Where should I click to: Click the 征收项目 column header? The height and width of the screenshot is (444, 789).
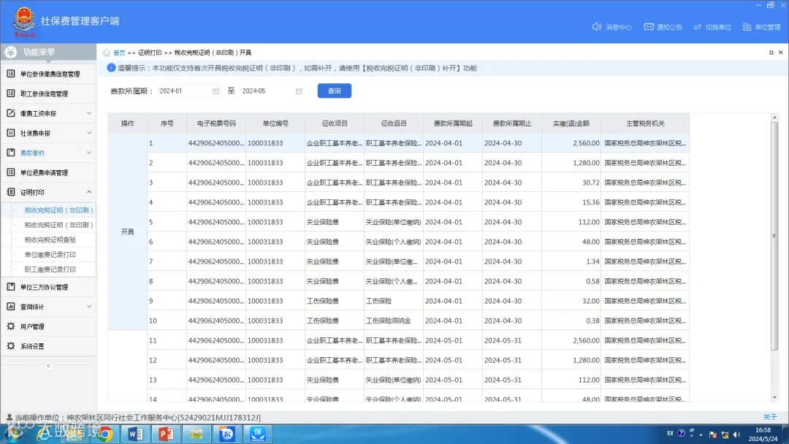coord(335,123)
